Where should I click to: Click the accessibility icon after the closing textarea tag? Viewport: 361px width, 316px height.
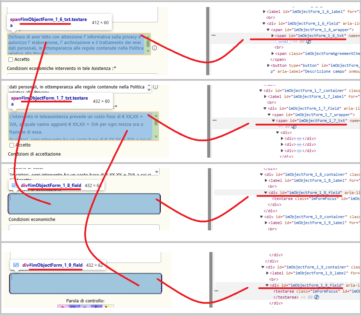(317, 297)
